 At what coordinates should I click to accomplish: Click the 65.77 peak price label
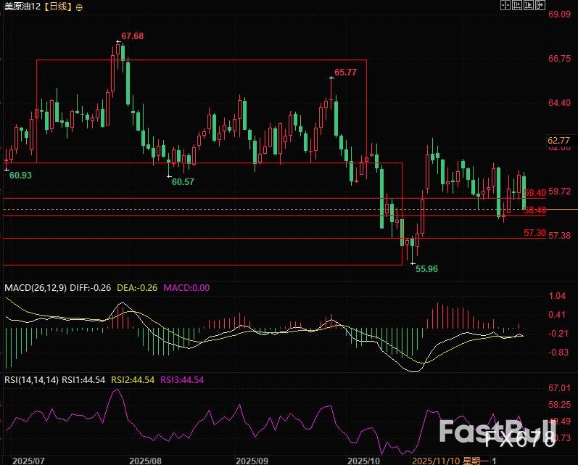click(x=346, y=73)
